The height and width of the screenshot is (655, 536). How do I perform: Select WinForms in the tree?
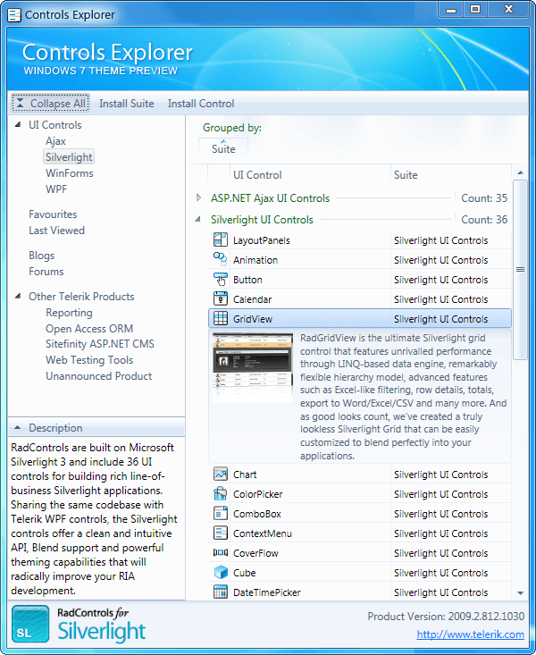click(70, 173)
